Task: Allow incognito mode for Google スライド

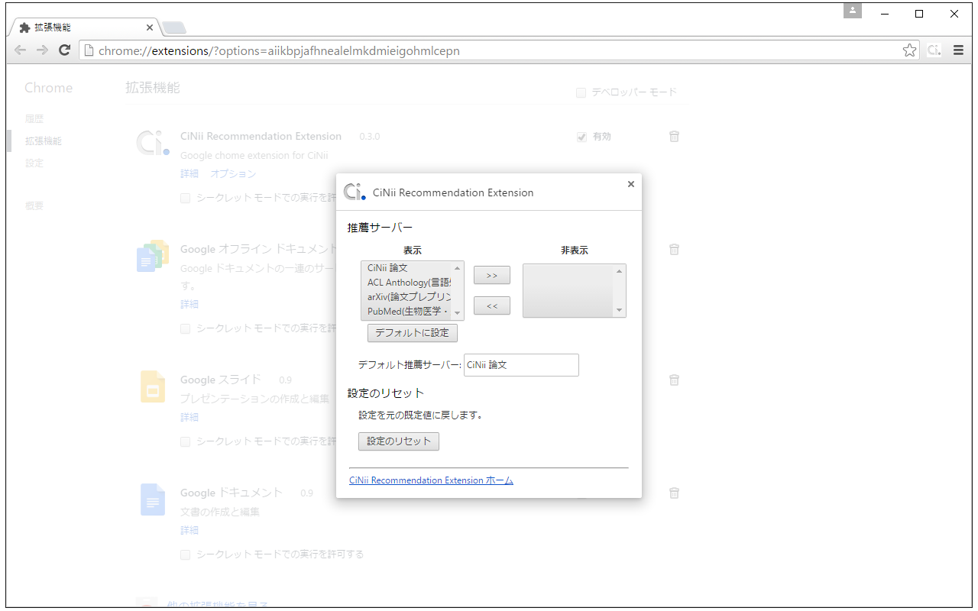Action: pyautogui.click(x=185, y=441)
